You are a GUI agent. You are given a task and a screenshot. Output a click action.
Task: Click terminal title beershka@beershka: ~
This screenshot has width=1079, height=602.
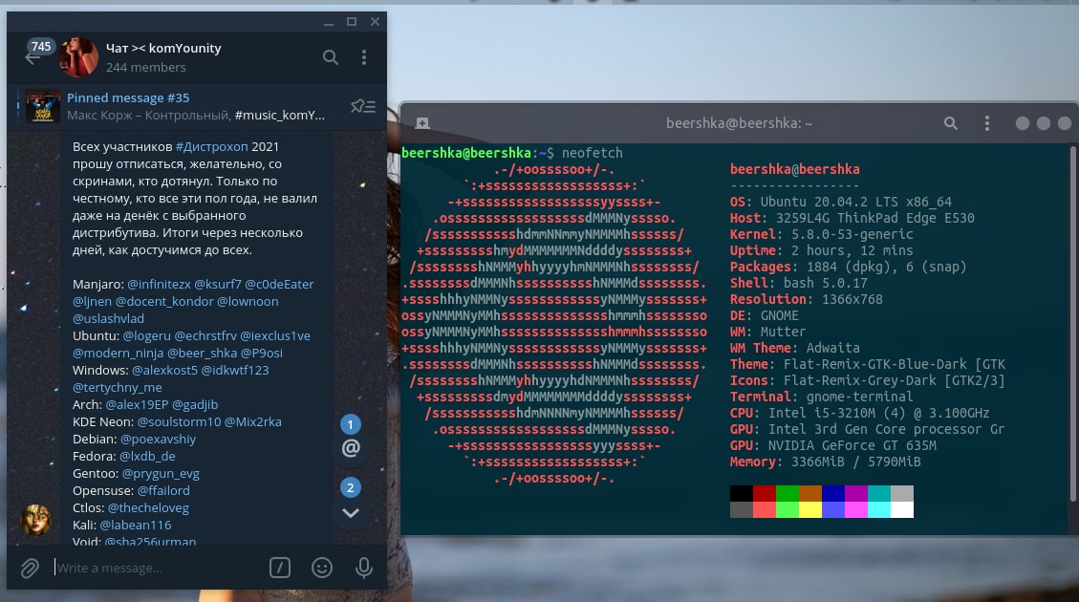739,123
